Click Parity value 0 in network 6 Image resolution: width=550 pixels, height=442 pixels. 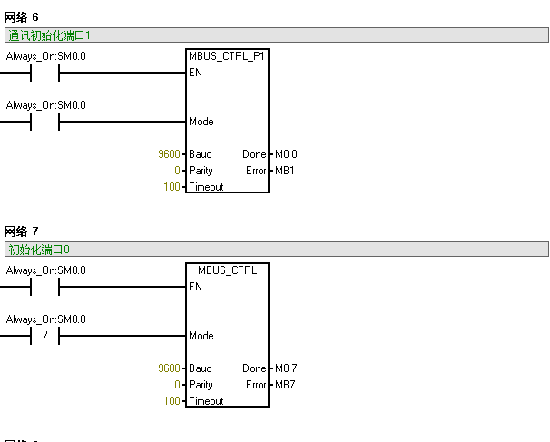click(x=178, y=171)
